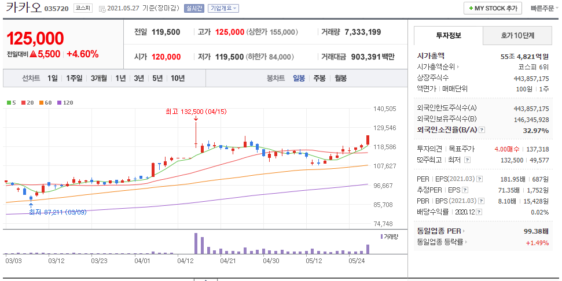Click the 거래대금 903,391 백만 value
562x281 pixels.
click(x=373, y=57)
